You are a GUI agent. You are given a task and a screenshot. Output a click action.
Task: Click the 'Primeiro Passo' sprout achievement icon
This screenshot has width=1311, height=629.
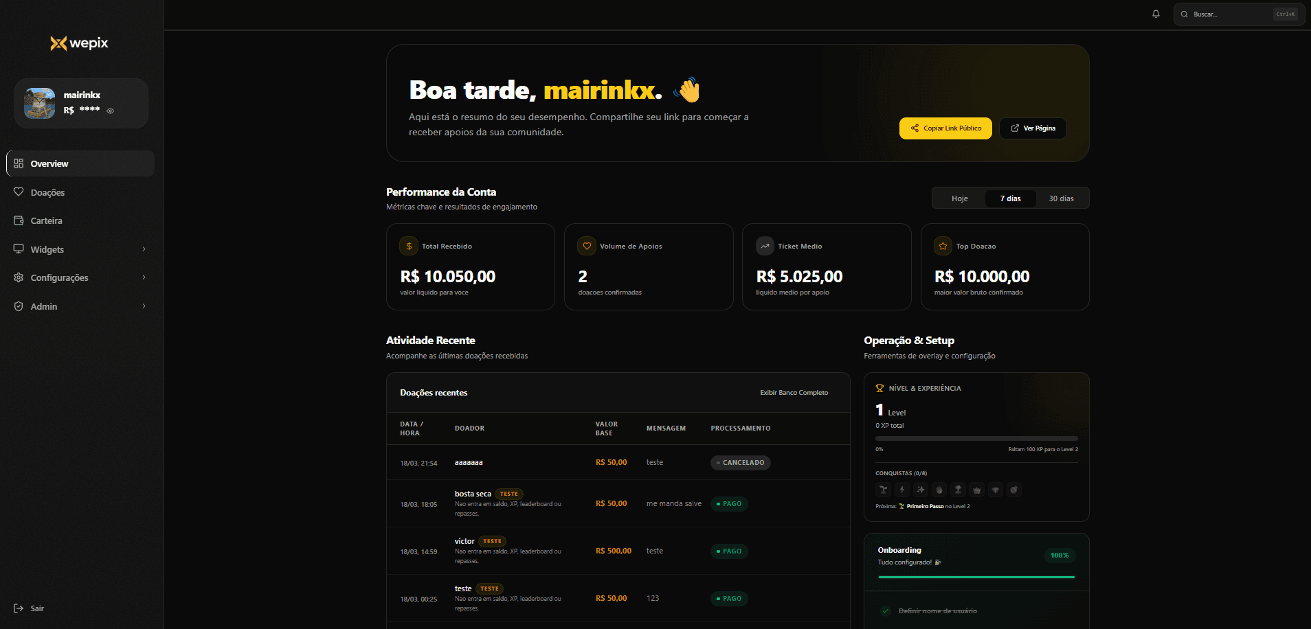(x=884, y=489)
